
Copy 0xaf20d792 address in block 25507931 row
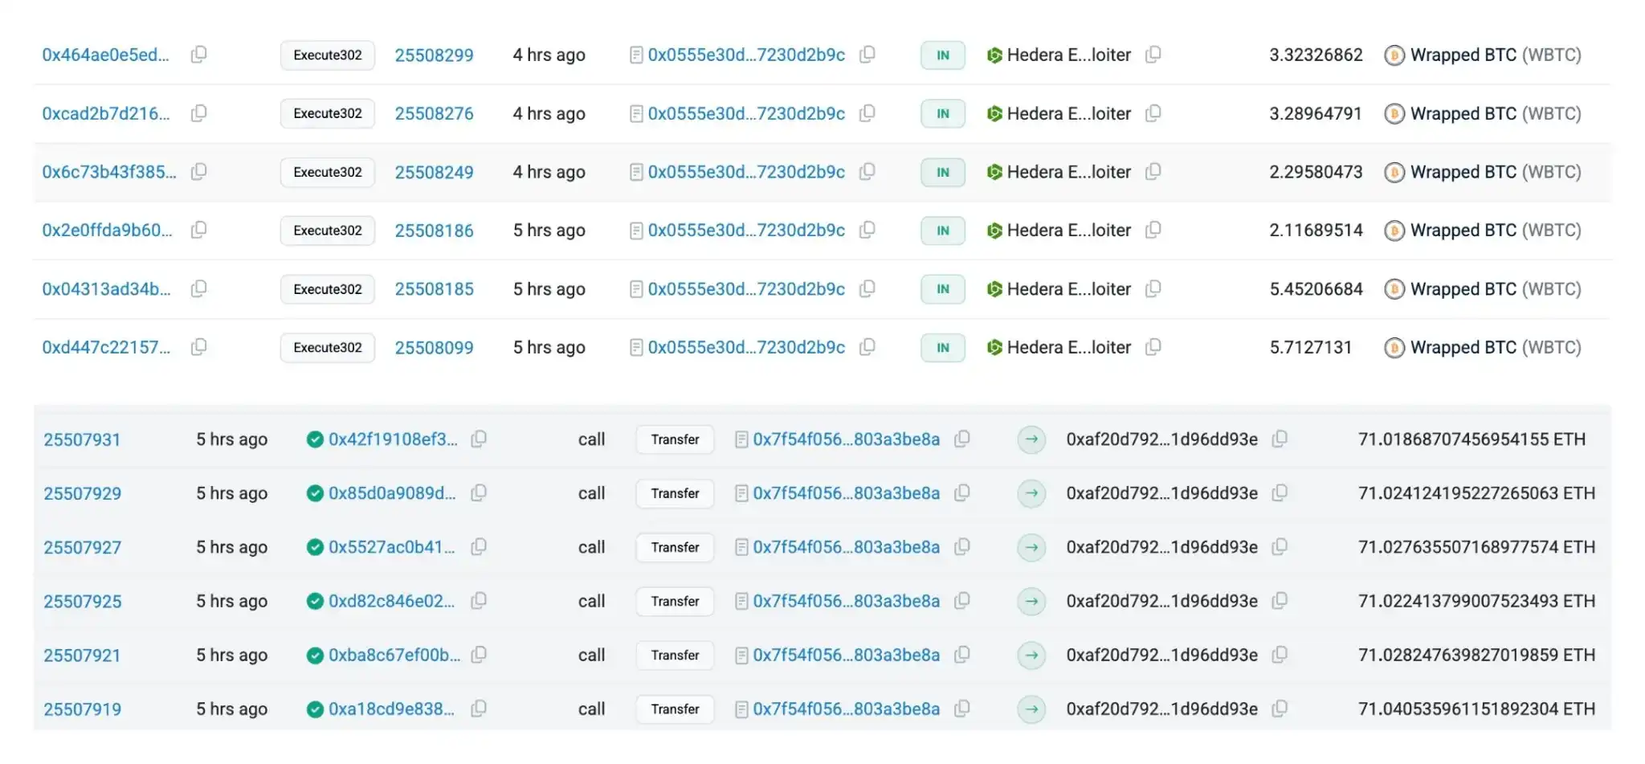point(1280,439)
